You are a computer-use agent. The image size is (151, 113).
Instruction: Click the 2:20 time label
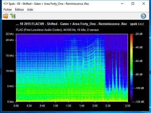point(108,106)
